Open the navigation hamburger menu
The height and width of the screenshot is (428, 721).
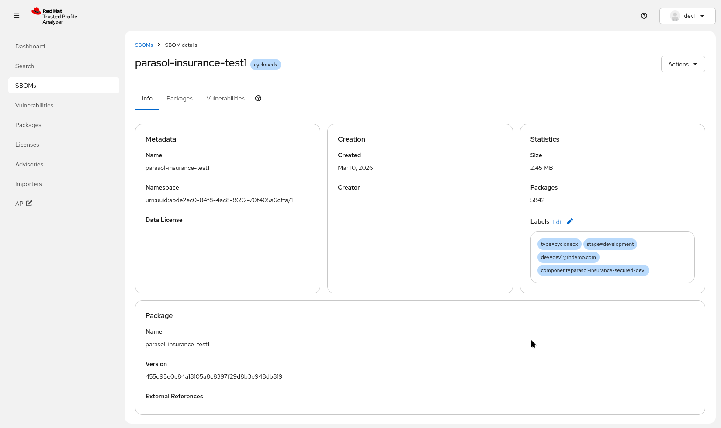(x=16, y=16)
